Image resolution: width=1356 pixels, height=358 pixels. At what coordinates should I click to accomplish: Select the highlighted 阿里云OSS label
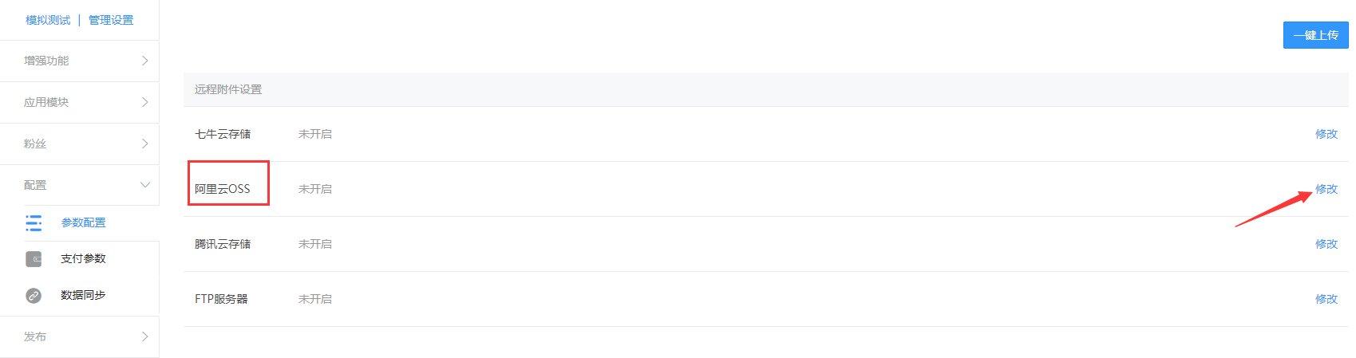(x=223, y=189)
